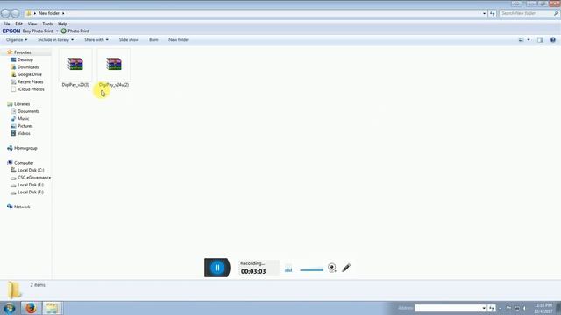Open the address bar history dropdown
Screen dimensions: 561x315
(x=484, y=13)
